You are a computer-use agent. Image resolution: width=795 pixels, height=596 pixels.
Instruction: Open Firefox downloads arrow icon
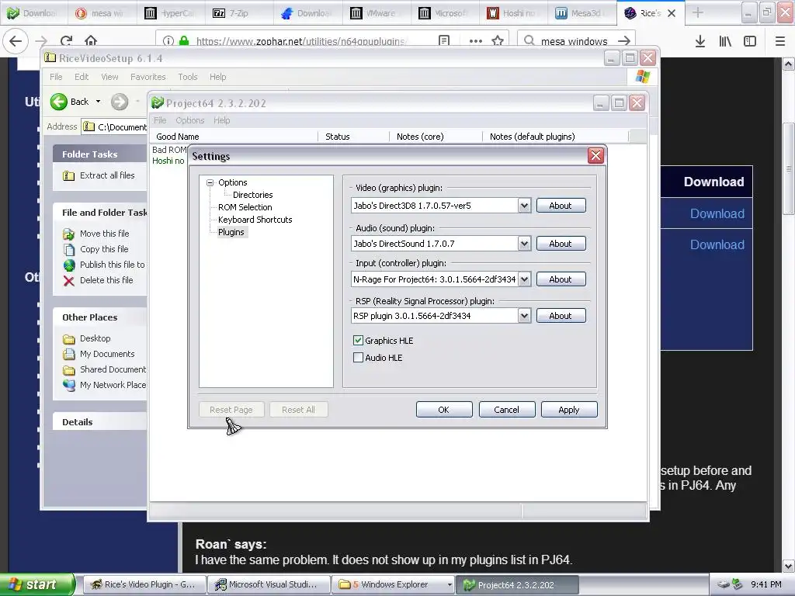(x=700, y=41)
